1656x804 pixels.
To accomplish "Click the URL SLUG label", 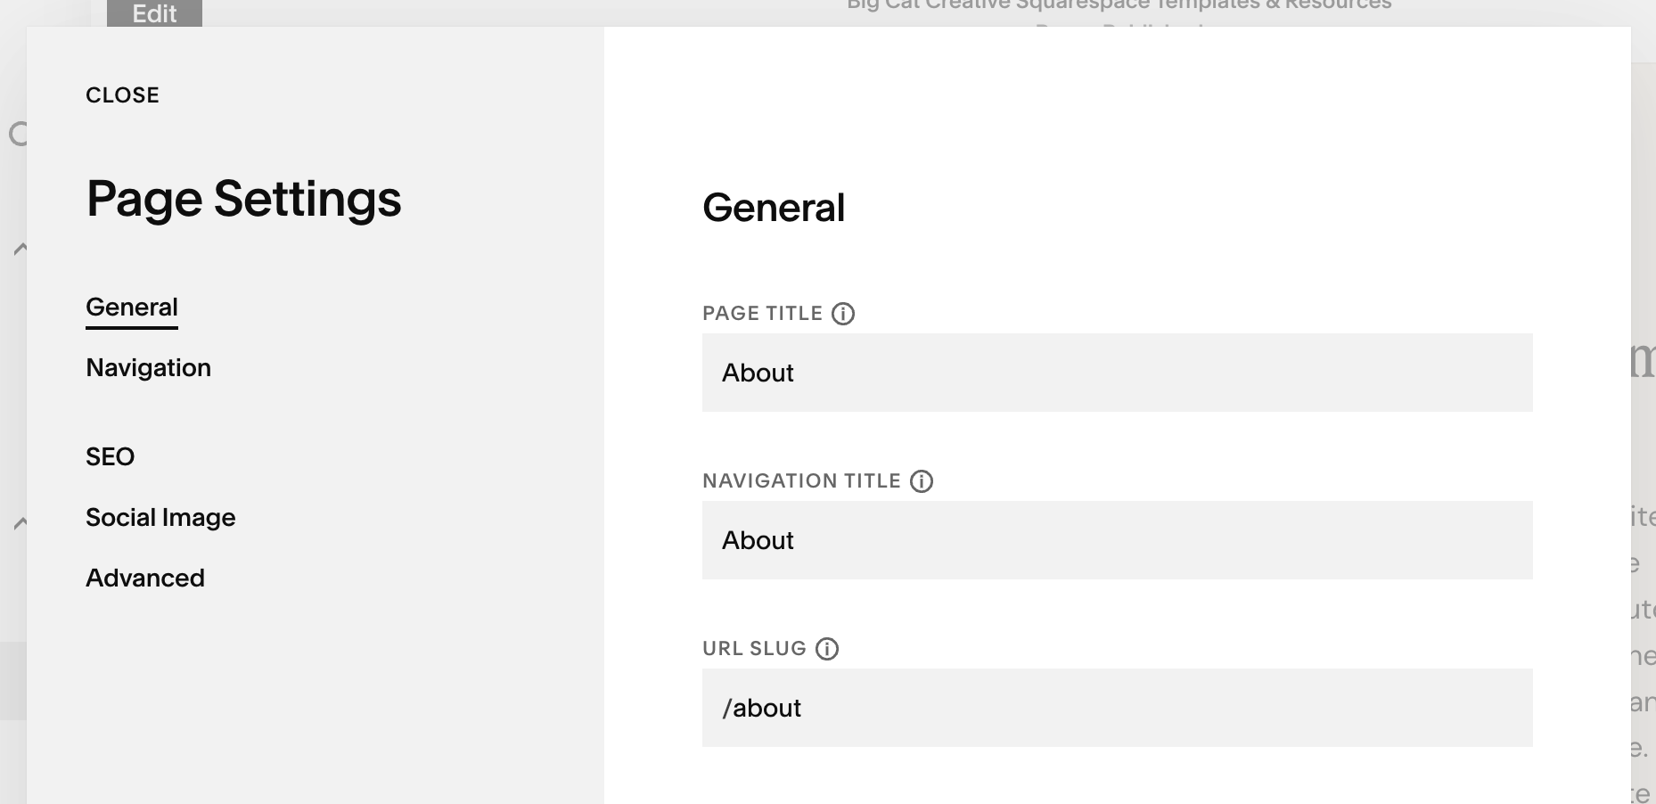I will coord(754,649).
